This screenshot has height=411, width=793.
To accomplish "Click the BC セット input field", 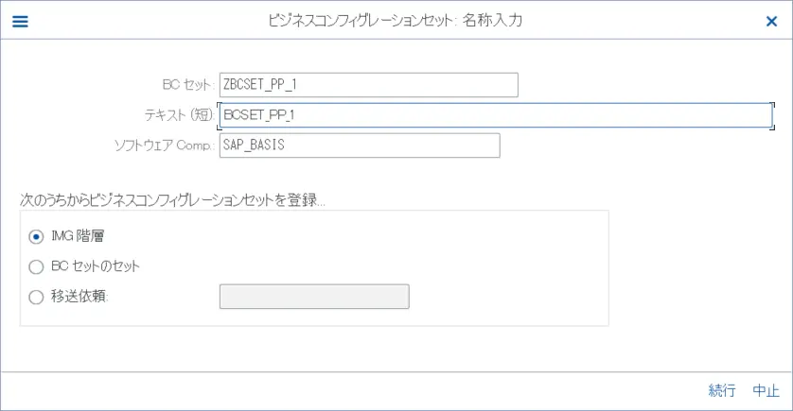I will coord(369,85).
